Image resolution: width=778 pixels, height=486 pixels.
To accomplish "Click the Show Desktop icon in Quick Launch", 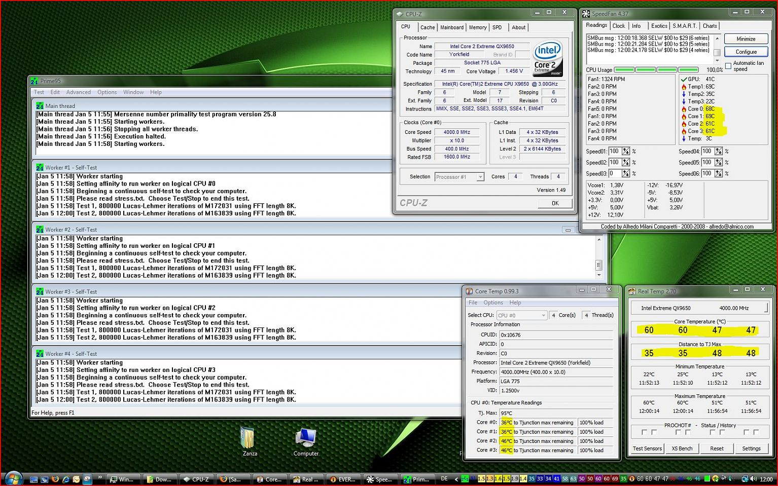I will [x=34, y=479].
